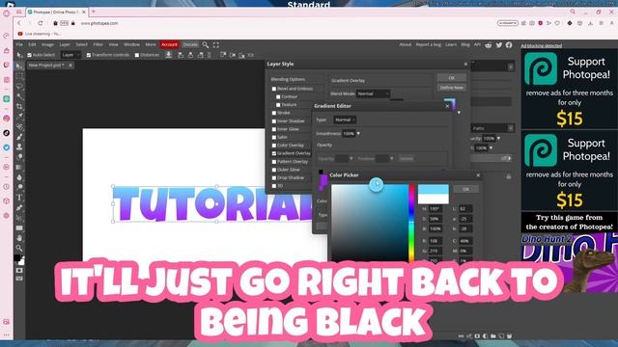The image size is (618, 347).
Task: Select the Gradient tool
Action: [x=19, y=167]
